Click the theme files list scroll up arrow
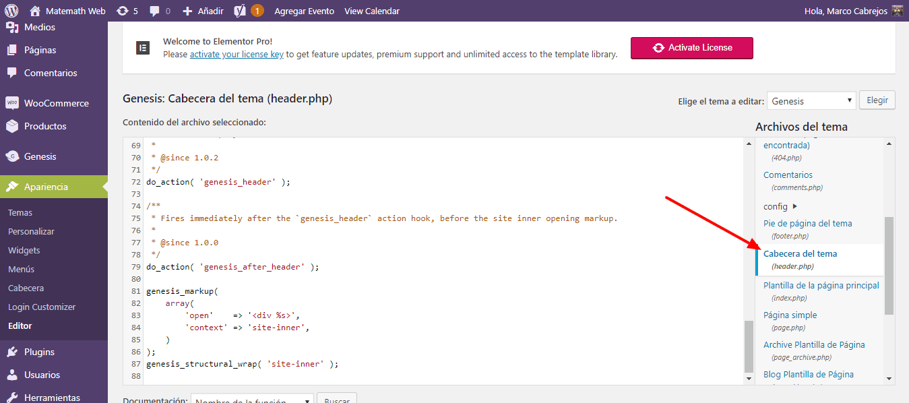The image size is (909, 403). 889,144
